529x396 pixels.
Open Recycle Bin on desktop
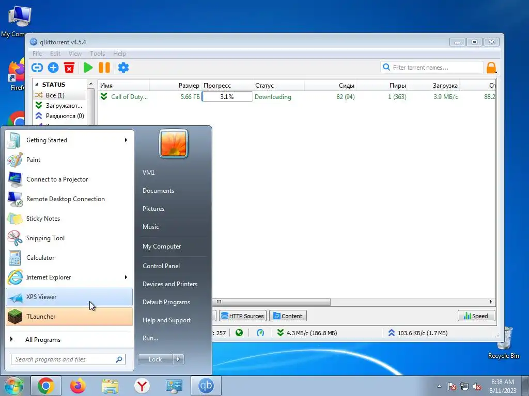(x=503, y=343)
